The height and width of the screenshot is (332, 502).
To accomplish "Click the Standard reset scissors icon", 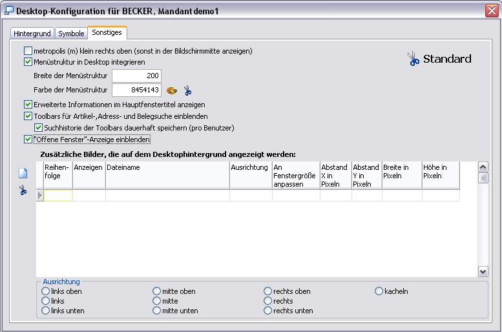I will click(413, 59).
